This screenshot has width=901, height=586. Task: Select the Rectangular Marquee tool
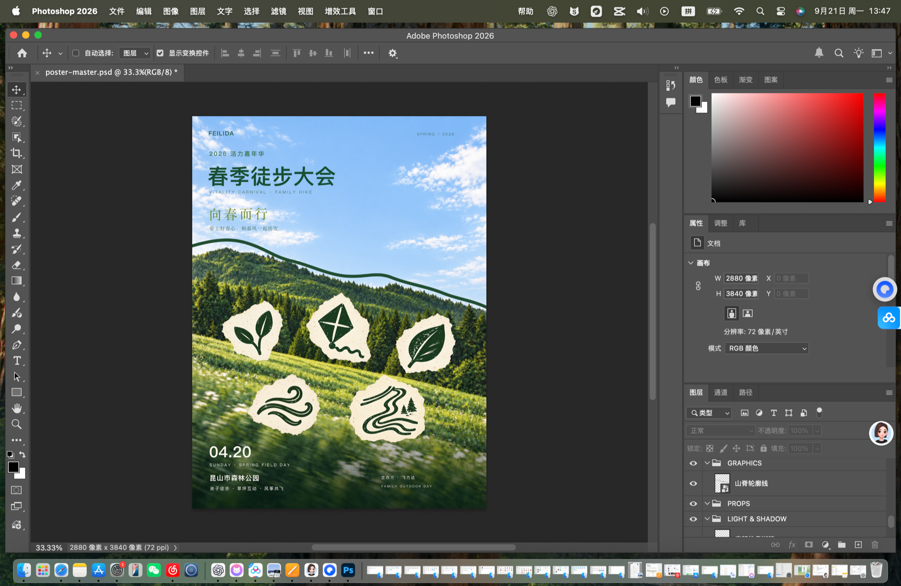click(x=17, y=105)
